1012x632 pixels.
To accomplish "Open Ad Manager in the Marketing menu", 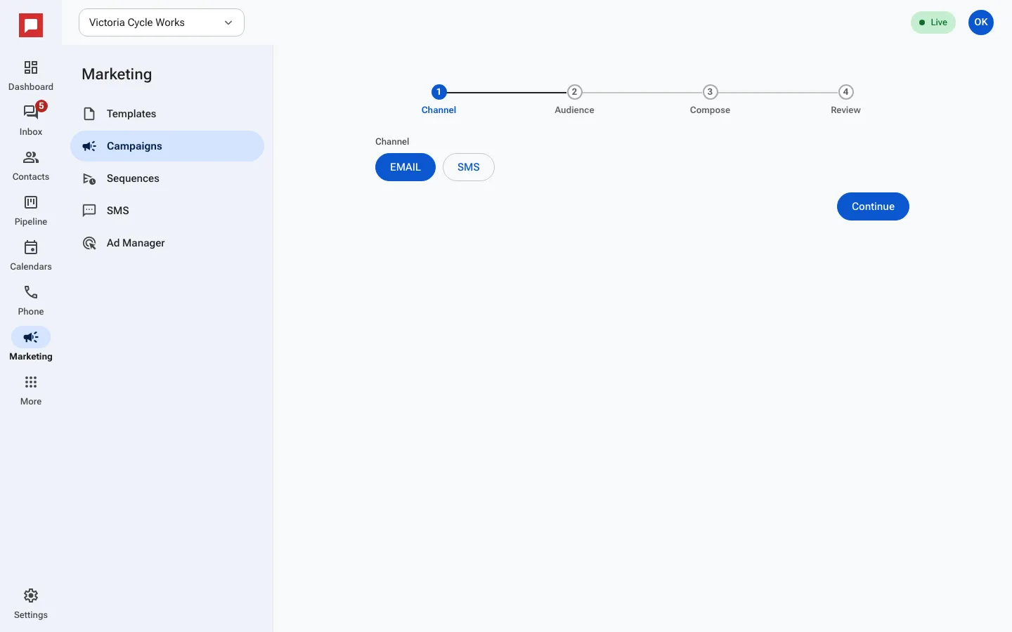I will pos(167,243).
